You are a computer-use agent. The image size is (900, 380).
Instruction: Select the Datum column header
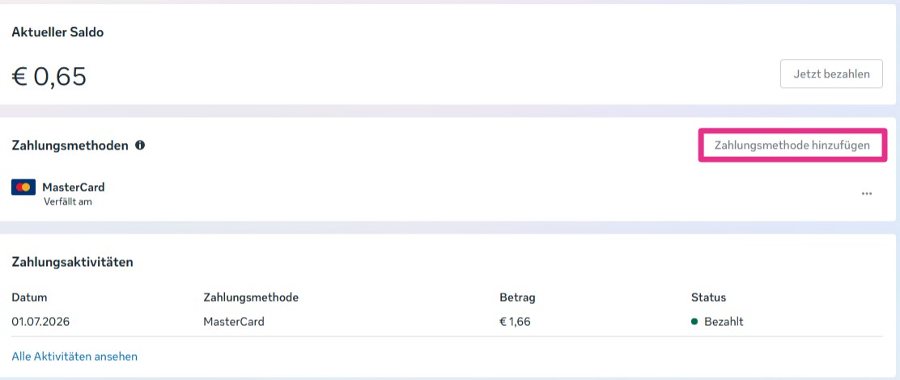(x=29, y=298)
